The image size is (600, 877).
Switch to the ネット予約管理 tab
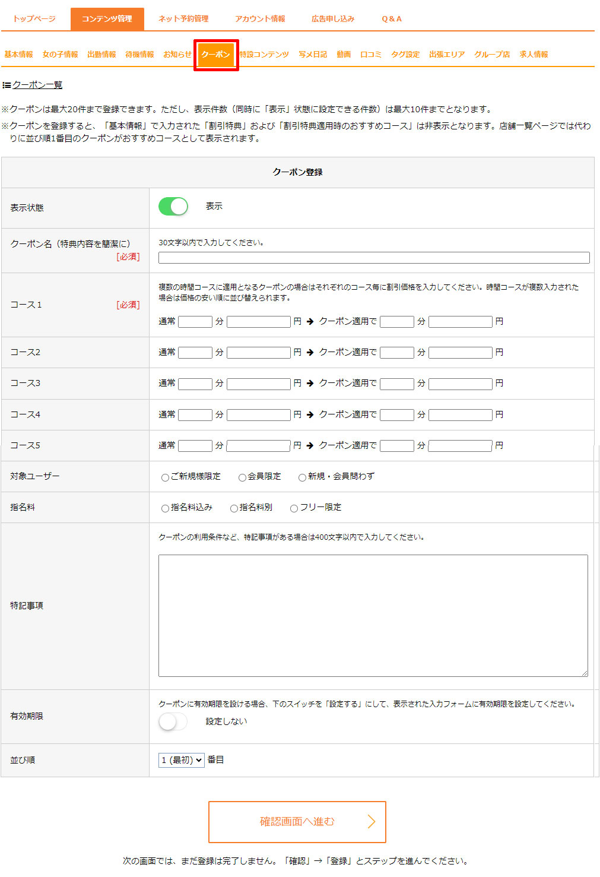(x=183, y=19)
